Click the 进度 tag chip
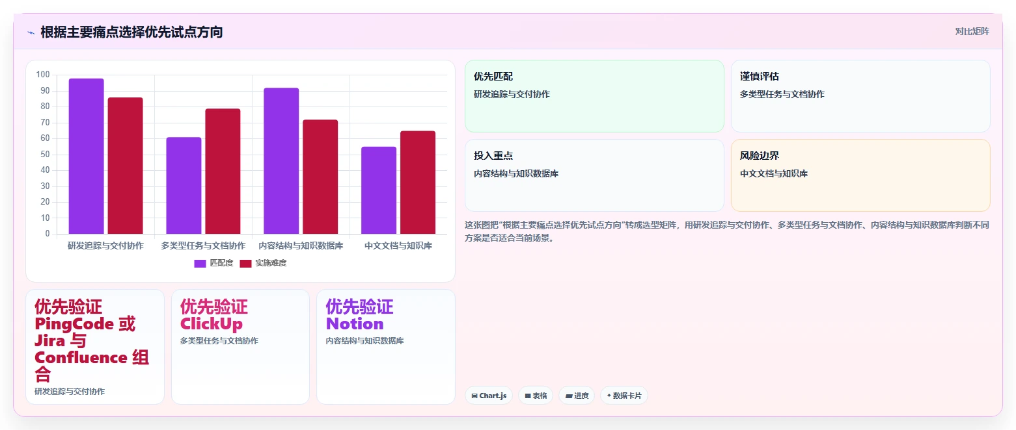This screenshot has height=430, width=1016. tap(577, 396)
